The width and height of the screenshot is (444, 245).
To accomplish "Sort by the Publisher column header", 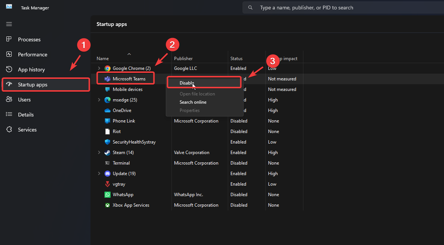I will 183,59.
